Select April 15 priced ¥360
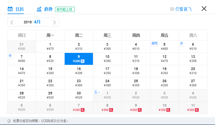215x125 pixels. point(50,71)
